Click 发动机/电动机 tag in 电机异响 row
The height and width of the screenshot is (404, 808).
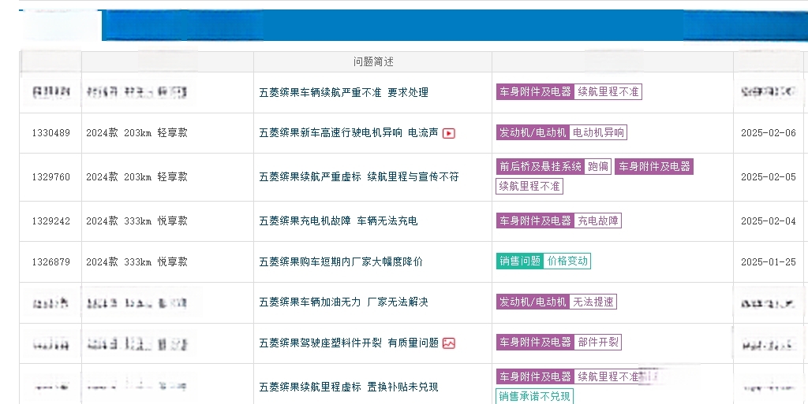[533, 132]
